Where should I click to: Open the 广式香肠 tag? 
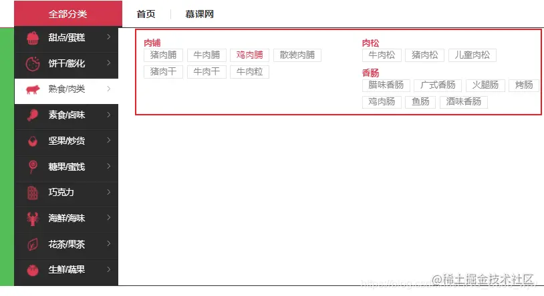pyautogui.click(x=438, y=85)
